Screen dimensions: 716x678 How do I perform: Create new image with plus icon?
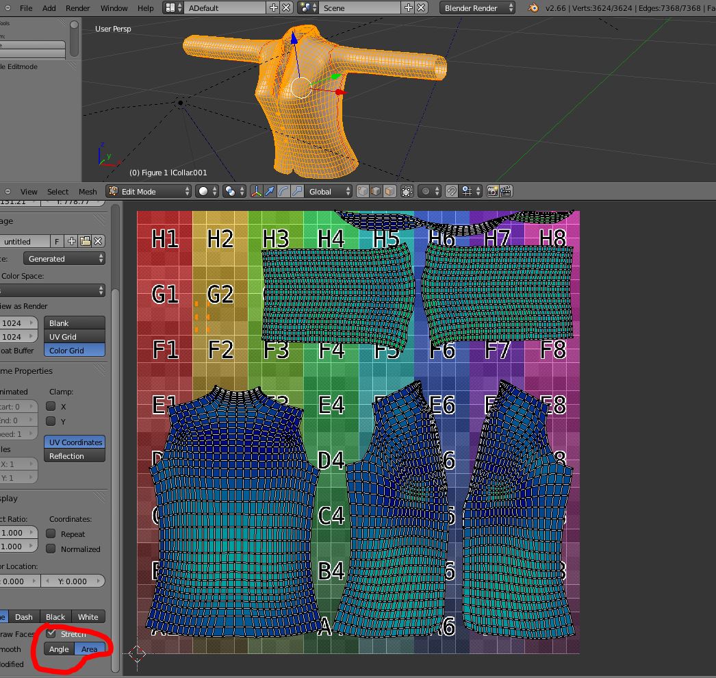pyautogui.click(x=71, y=241)
